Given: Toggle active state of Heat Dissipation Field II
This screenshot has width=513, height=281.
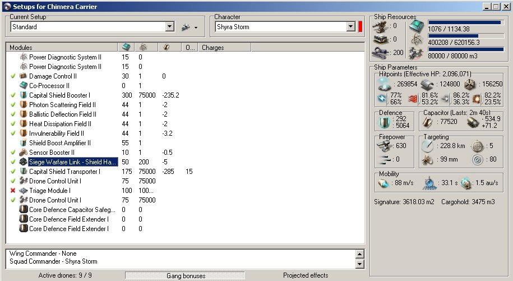Looking at the screenshot, I should [x=13, y=123].
